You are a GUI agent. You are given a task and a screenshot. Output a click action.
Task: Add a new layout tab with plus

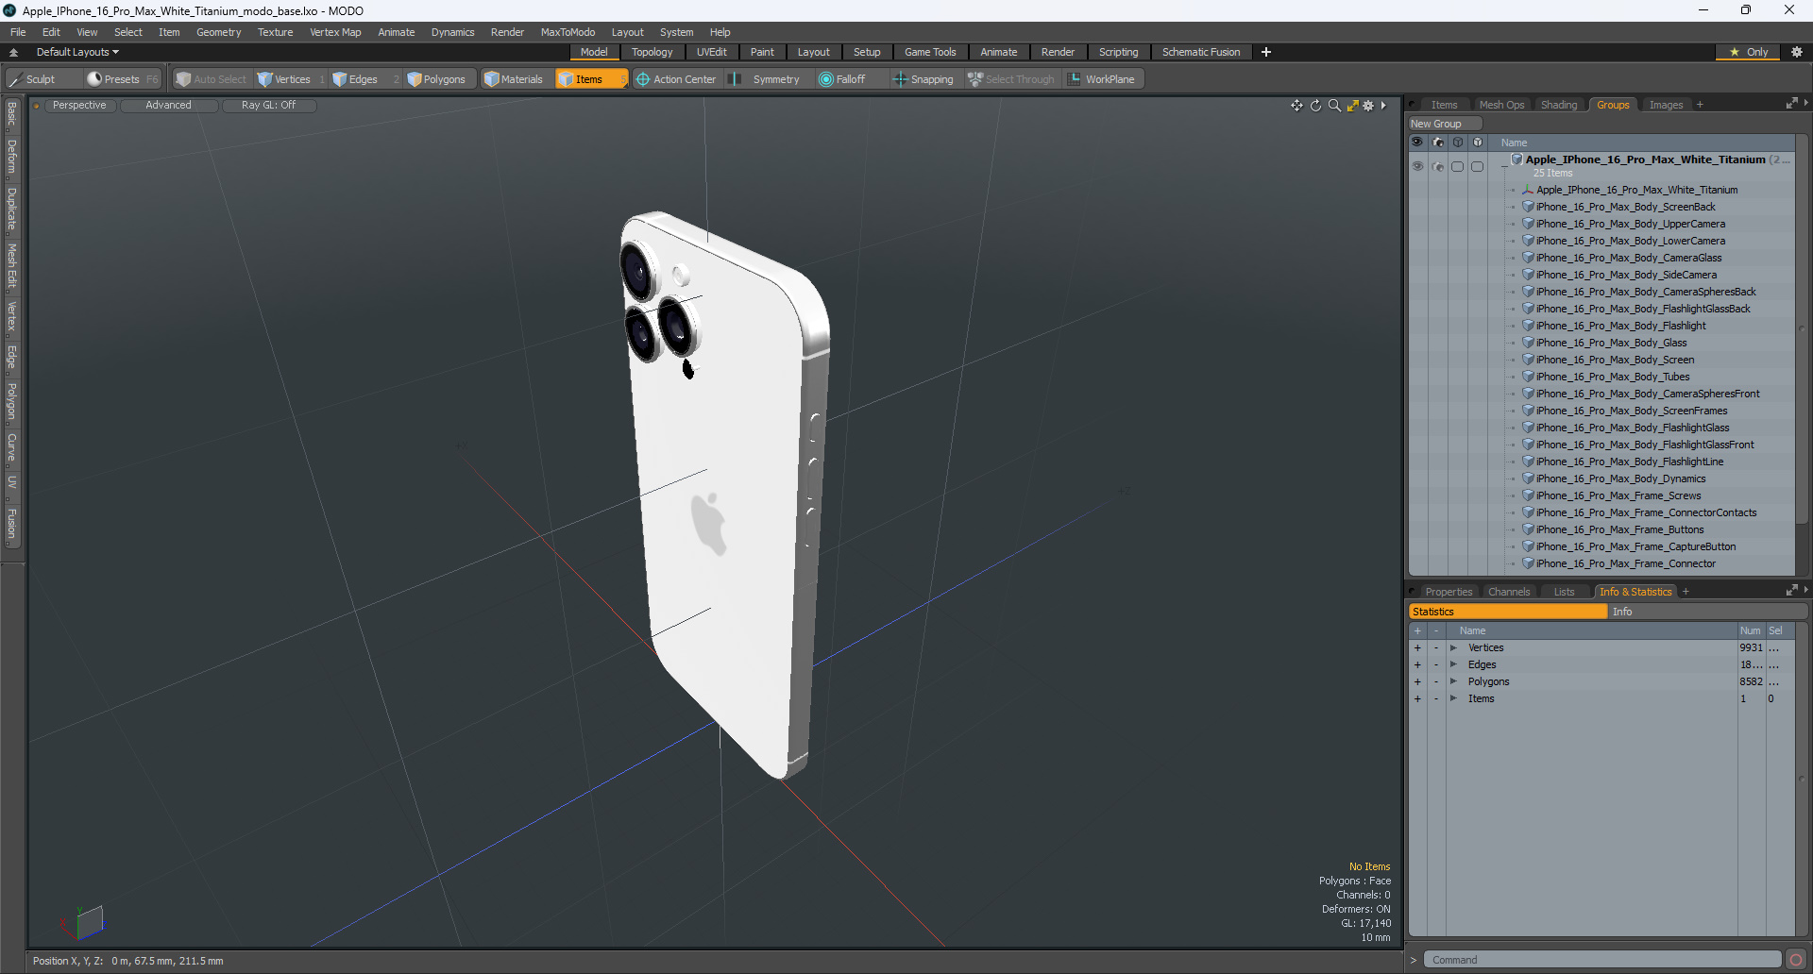tap(1265, 52)
